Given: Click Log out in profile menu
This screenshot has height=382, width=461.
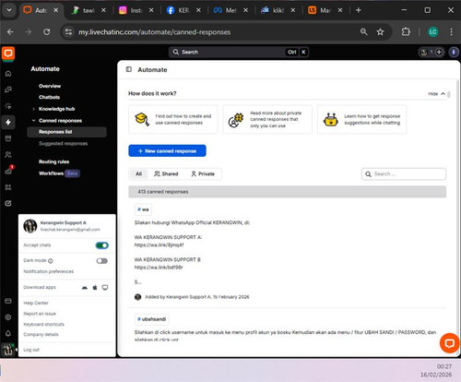Looking at the screenshot, I should (x=31, y=350).
